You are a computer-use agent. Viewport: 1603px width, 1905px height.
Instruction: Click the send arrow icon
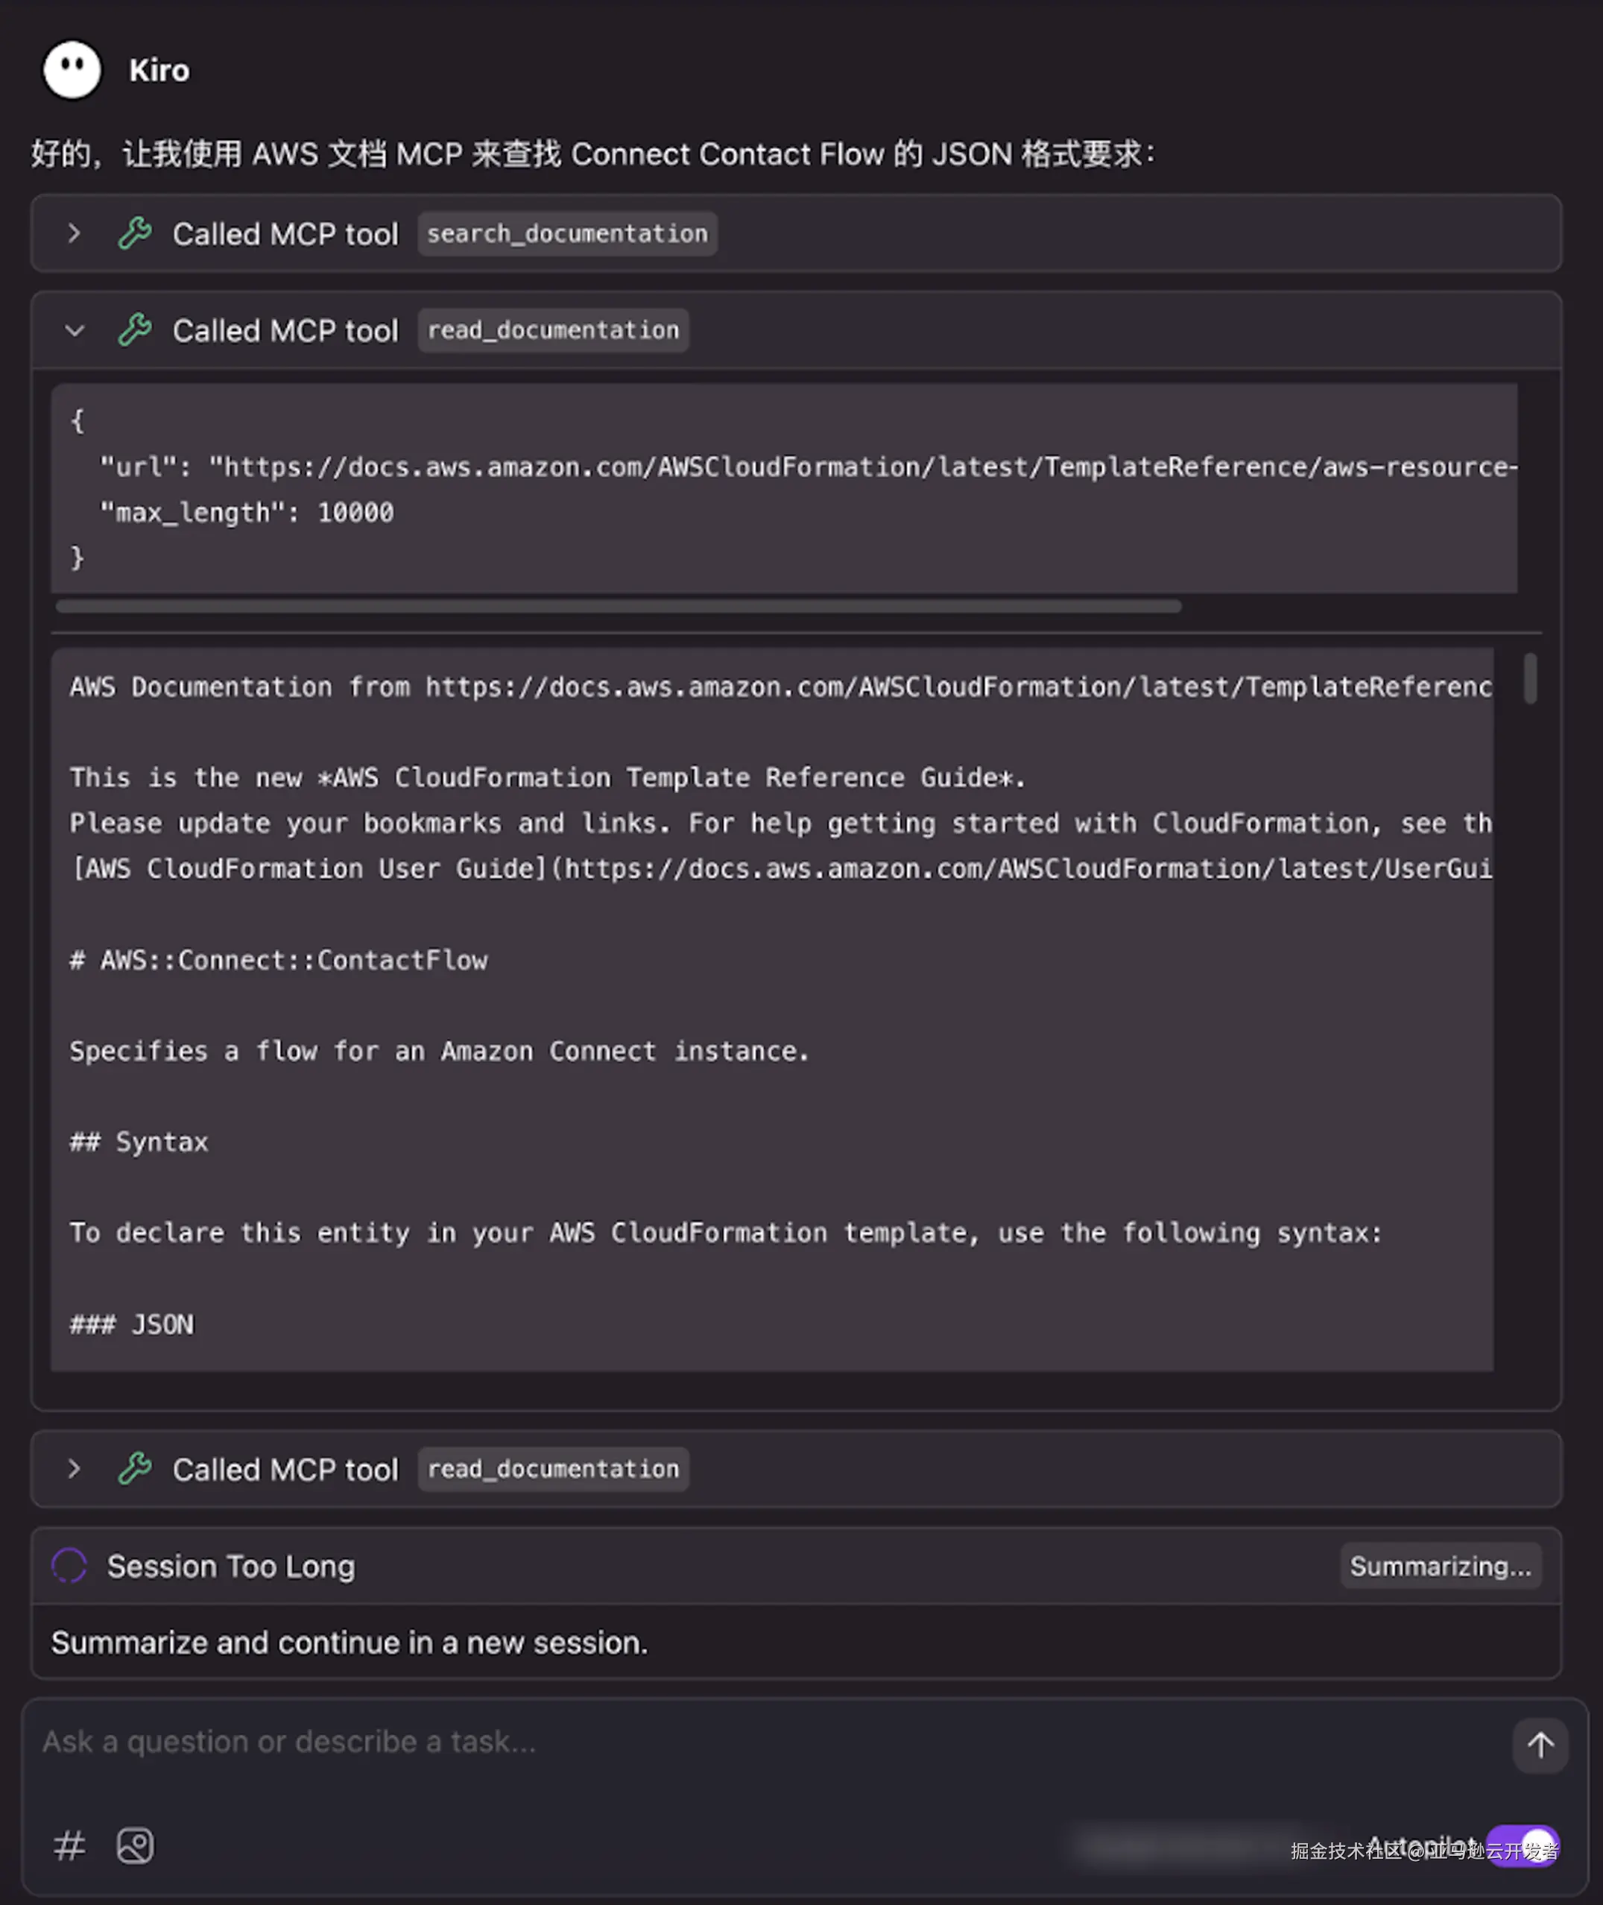click(x=1540, y=1745)
